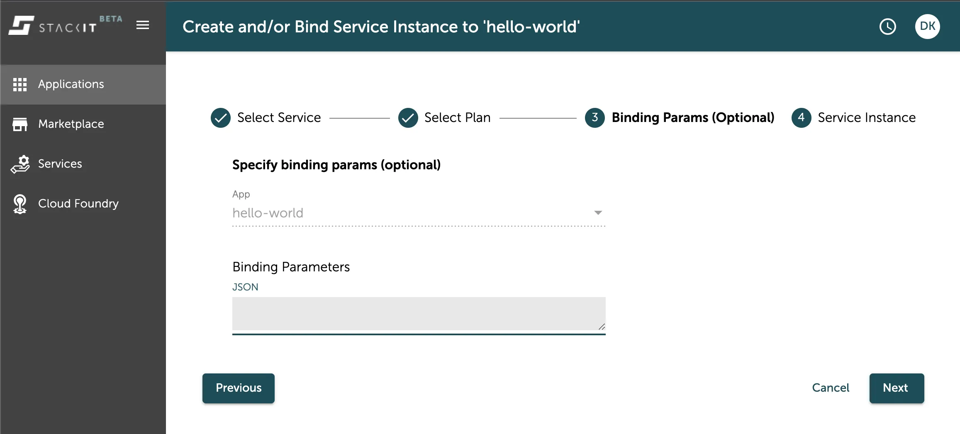The height and width of the screenshot is (434, 960).
Task: Click the Cloud Foundry icon
Action: click(20, 204)
